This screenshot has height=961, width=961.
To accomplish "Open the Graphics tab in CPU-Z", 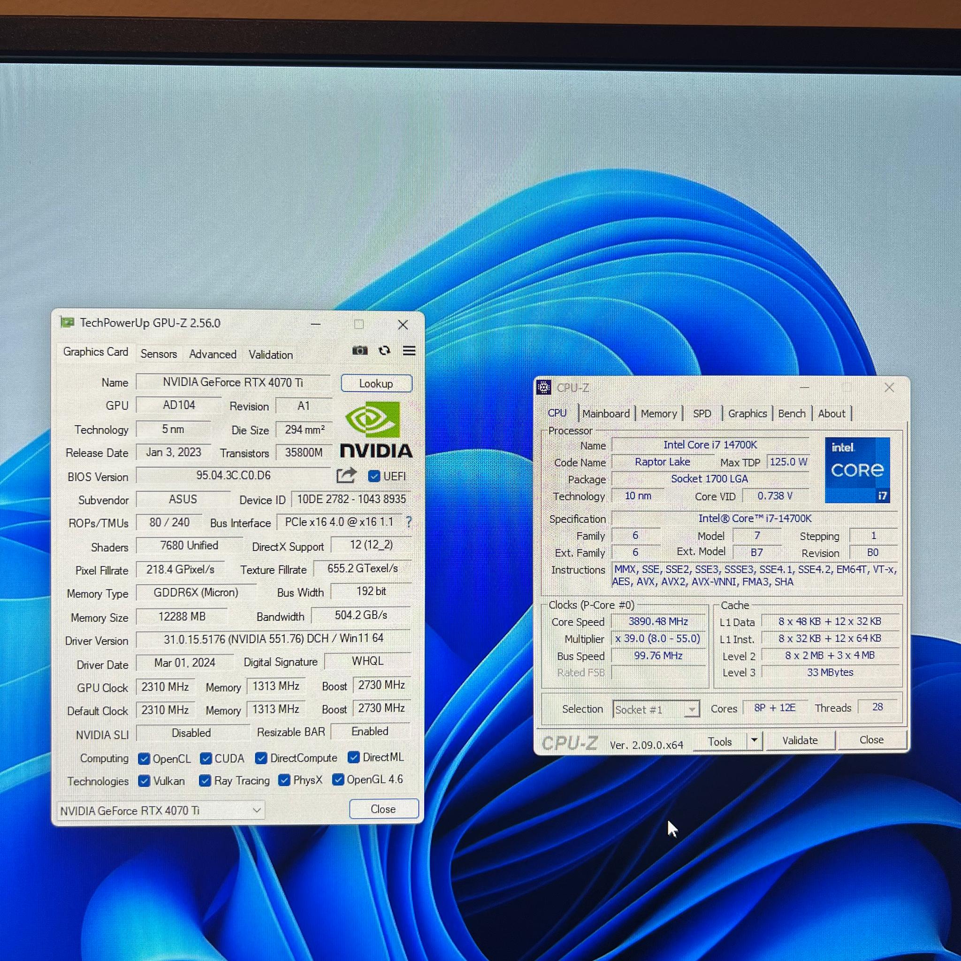I will (x=747, y=413).
